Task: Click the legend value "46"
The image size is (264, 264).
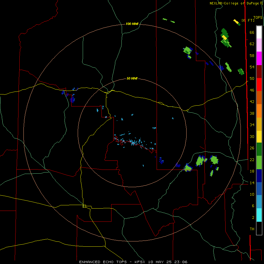Action: tap(252, 90)
